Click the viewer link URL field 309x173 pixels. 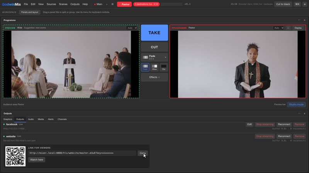(x=82, y=153)
